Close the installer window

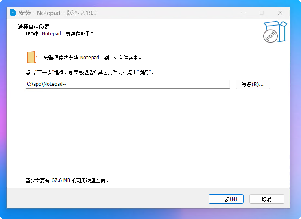(x=280, y=13)
